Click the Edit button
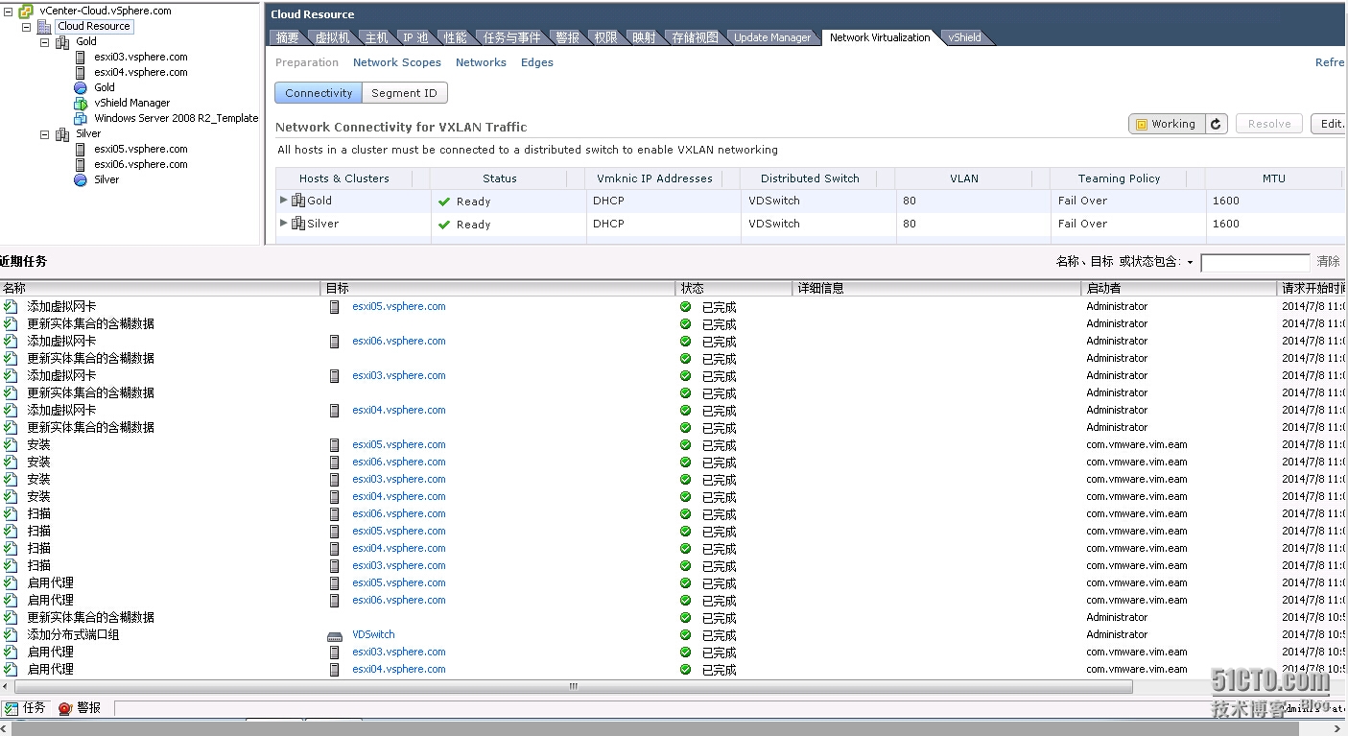Image resolution: width=1348 pixels, height=736 pixels. click(1329, 124)
